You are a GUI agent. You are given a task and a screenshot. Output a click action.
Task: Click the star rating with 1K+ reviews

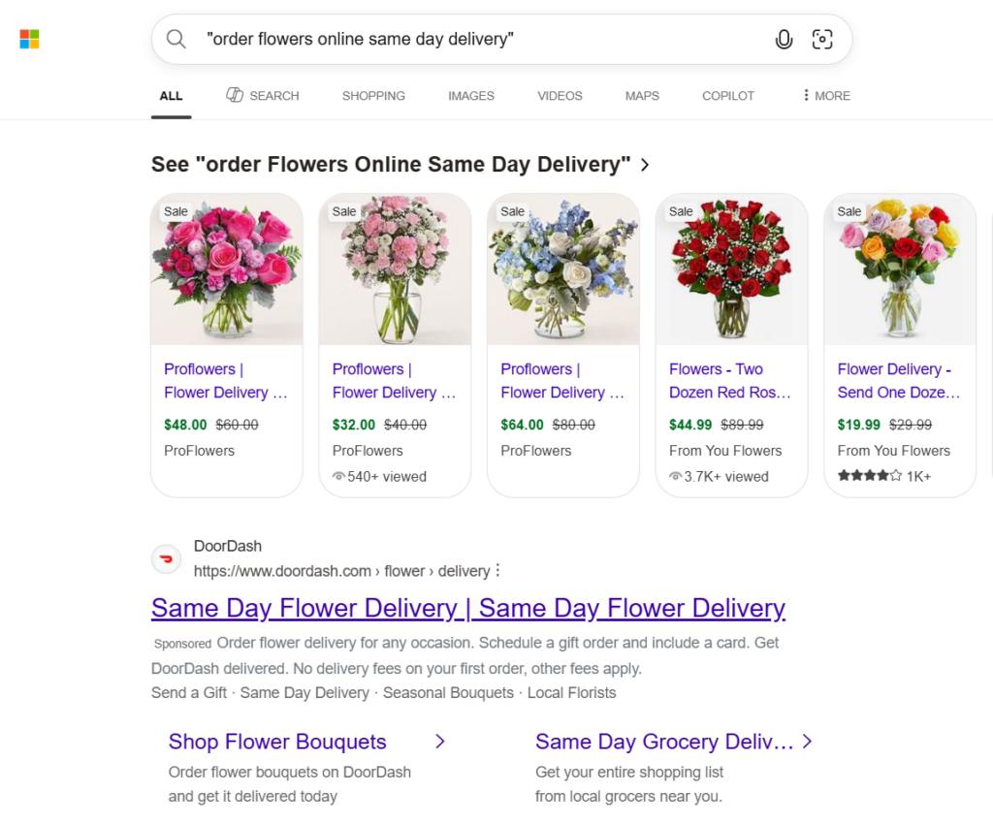(884, 476)
